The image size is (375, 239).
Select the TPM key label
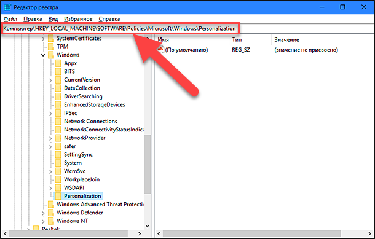tap(63, 47)
